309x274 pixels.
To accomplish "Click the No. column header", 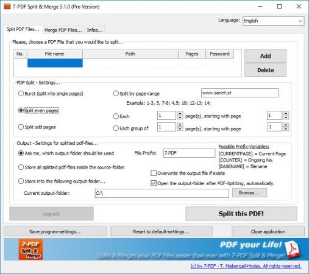I will (20, 54).
